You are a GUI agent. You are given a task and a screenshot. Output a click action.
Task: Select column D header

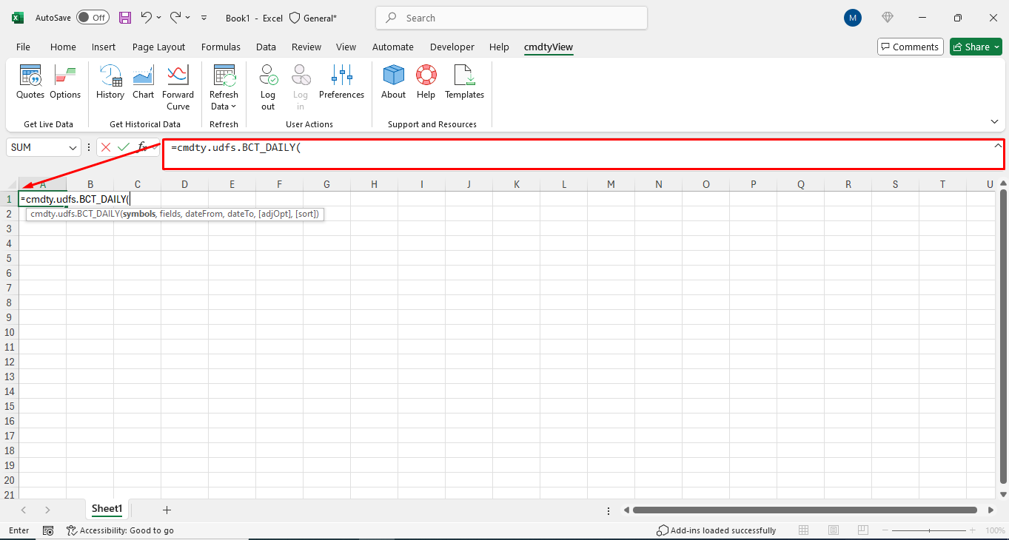[184, 184]
